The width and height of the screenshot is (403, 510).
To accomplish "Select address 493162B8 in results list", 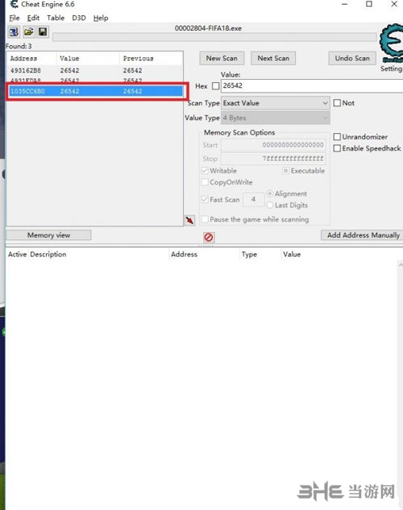I will click(x=95, y=71).
